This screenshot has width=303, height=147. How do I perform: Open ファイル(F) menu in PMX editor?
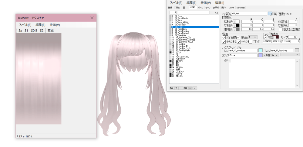[x=176, y=3]
